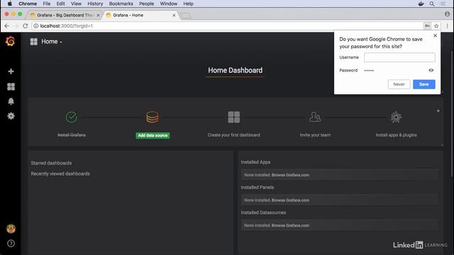
Task: Click Browse Grafana.com under Installed Apps
Action: click(290, 175)
